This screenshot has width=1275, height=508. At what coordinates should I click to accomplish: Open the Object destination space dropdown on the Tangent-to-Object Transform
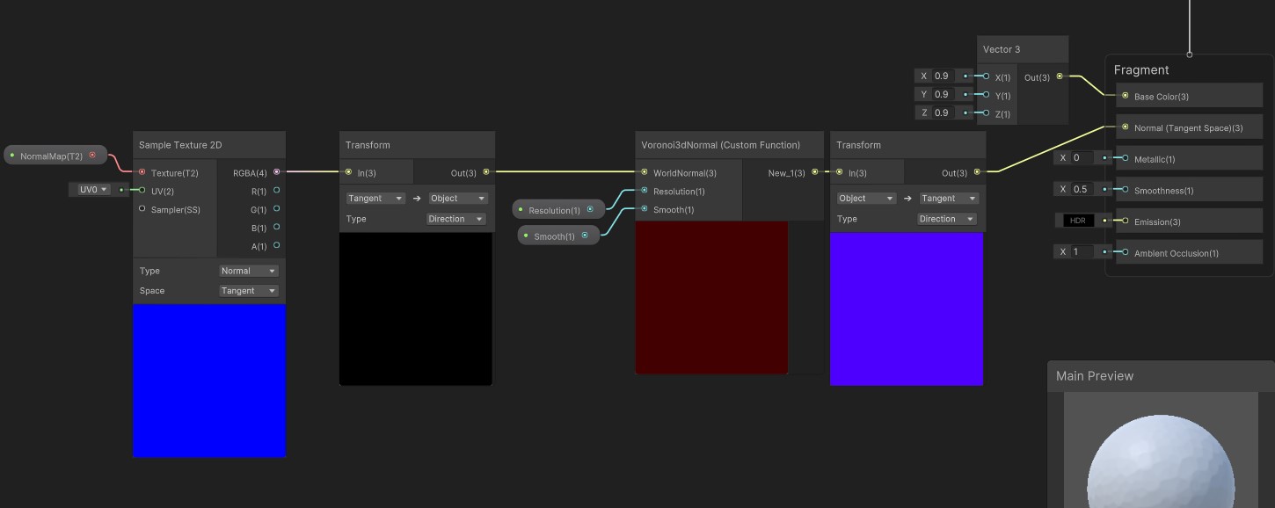coord(457,199)
